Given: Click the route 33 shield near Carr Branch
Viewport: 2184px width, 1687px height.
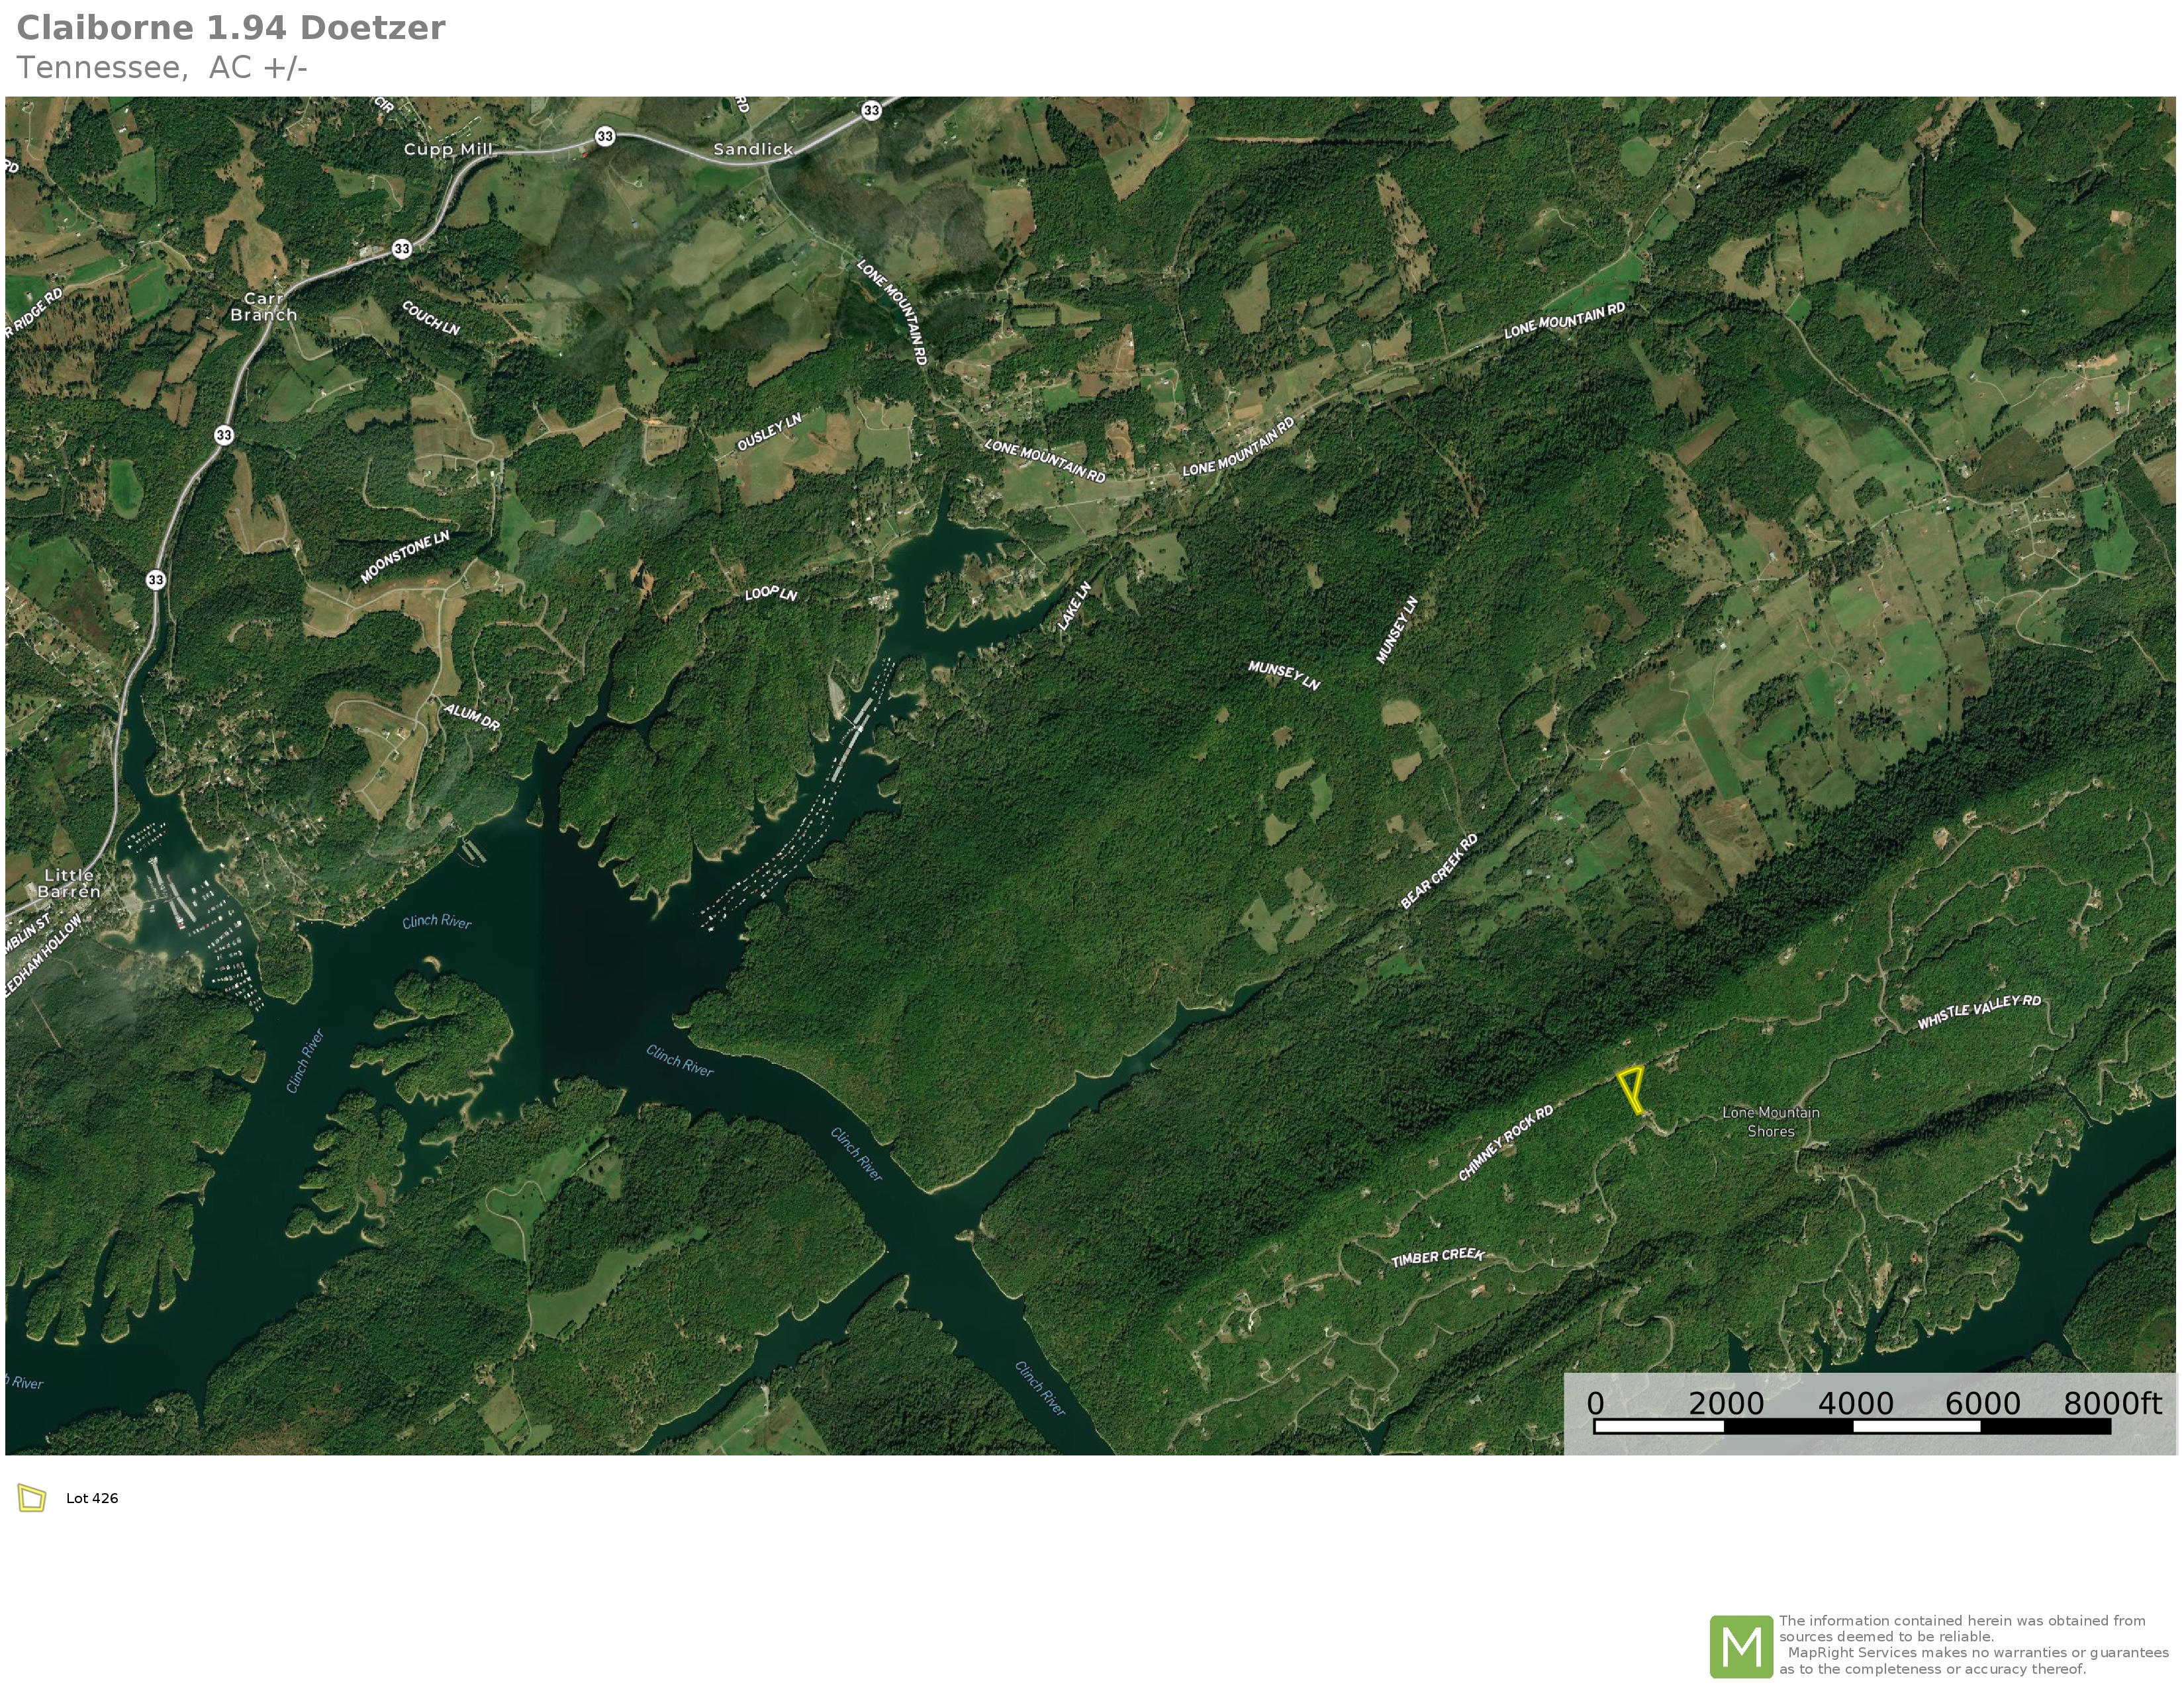Looking at the screenshot, I should (401, 248).
